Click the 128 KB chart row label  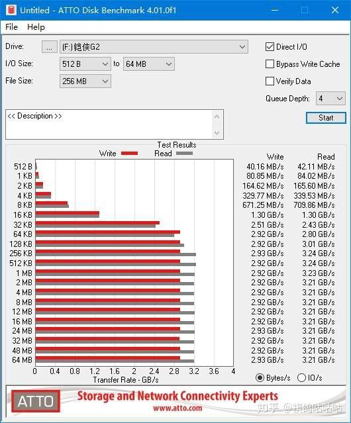(x=21, y=244)
